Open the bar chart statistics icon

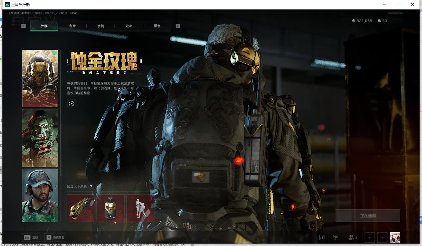(x=322, y=237)
